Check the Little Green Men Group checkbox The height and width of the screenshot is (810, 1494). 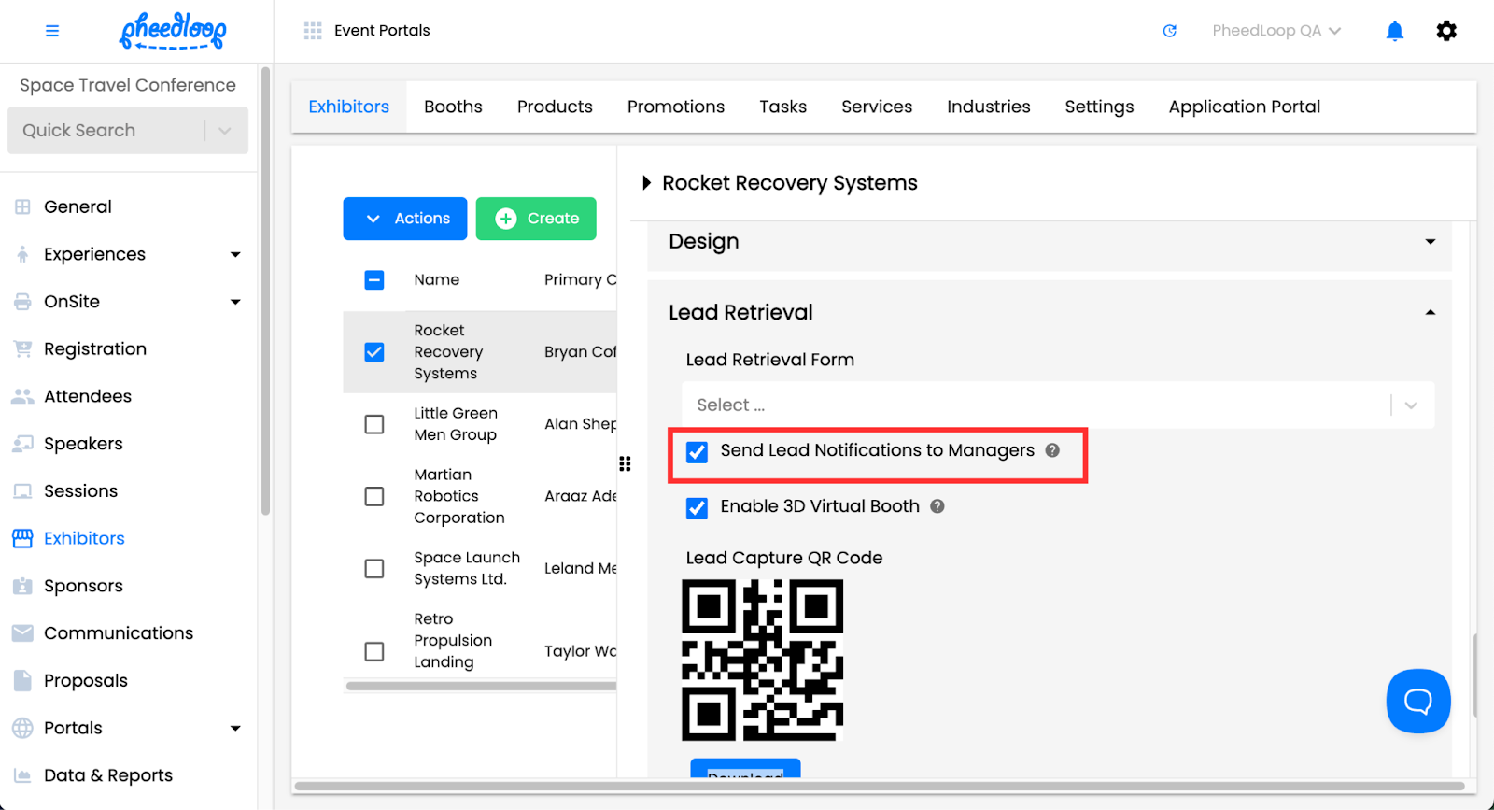tap(374, 424)
